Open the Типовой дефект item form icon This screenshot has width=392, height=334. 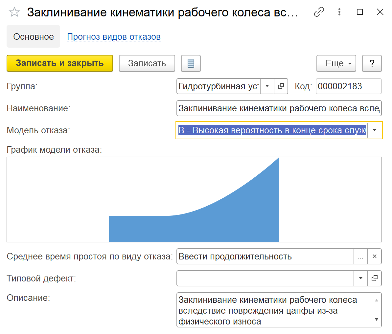pos(375,278)
